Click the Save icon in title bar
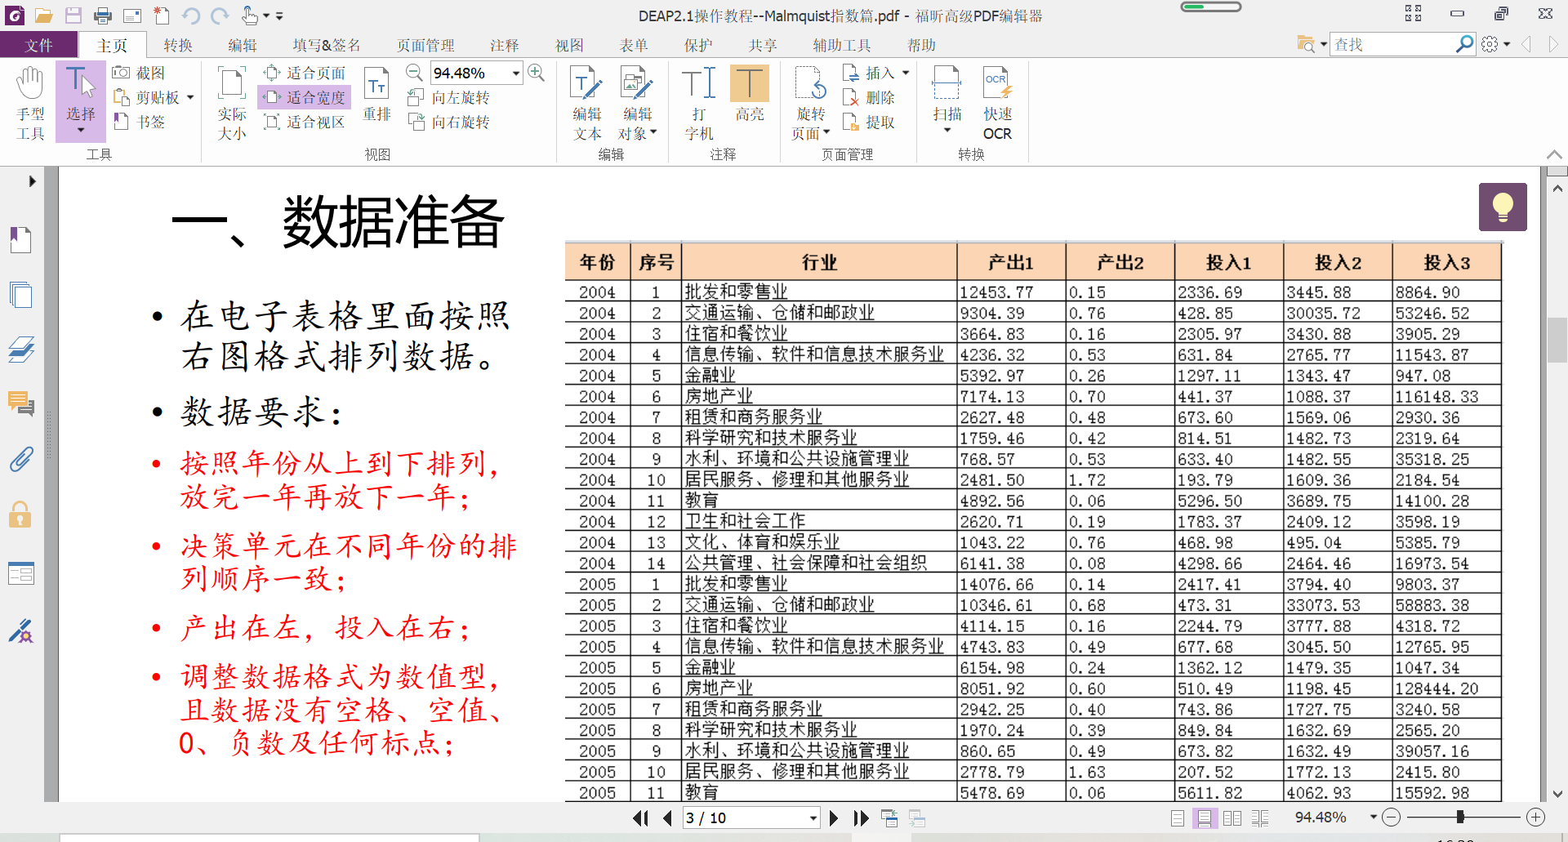 (73, 15)
